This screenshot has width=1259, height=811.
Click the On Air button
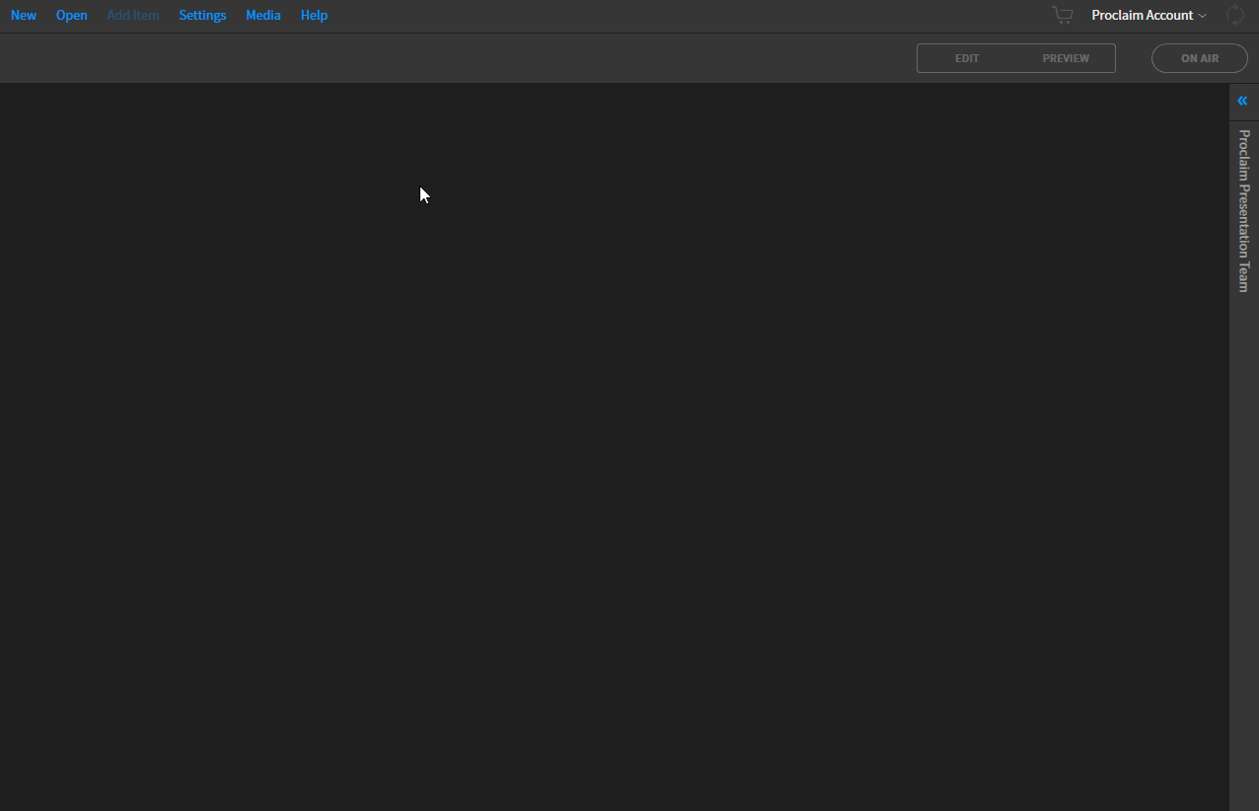coord(1200,58)
